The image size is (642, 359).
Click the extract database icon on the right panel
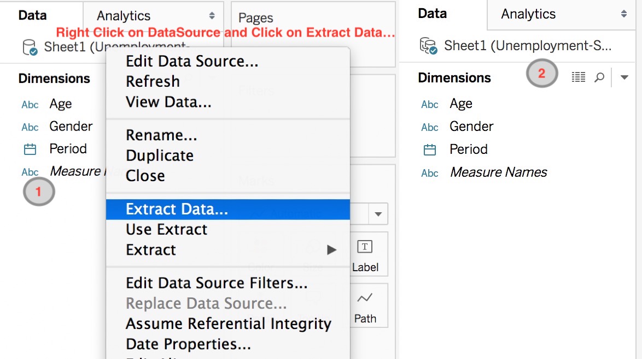click(x=430, y=45)
